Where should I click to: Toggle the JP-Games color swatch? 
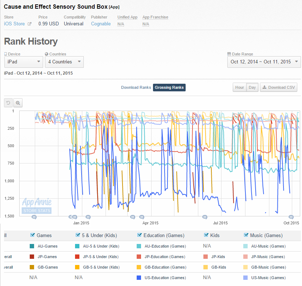[32, 257]
